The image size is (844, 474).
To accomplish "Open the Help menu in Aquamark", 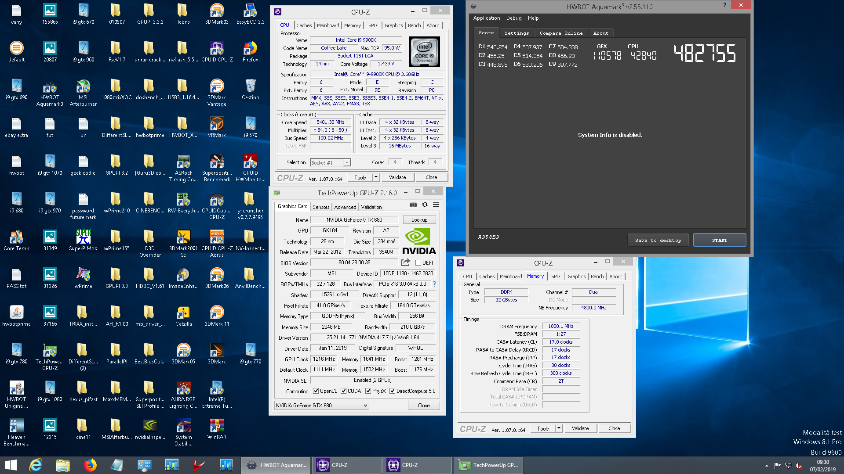I will 533,18.
